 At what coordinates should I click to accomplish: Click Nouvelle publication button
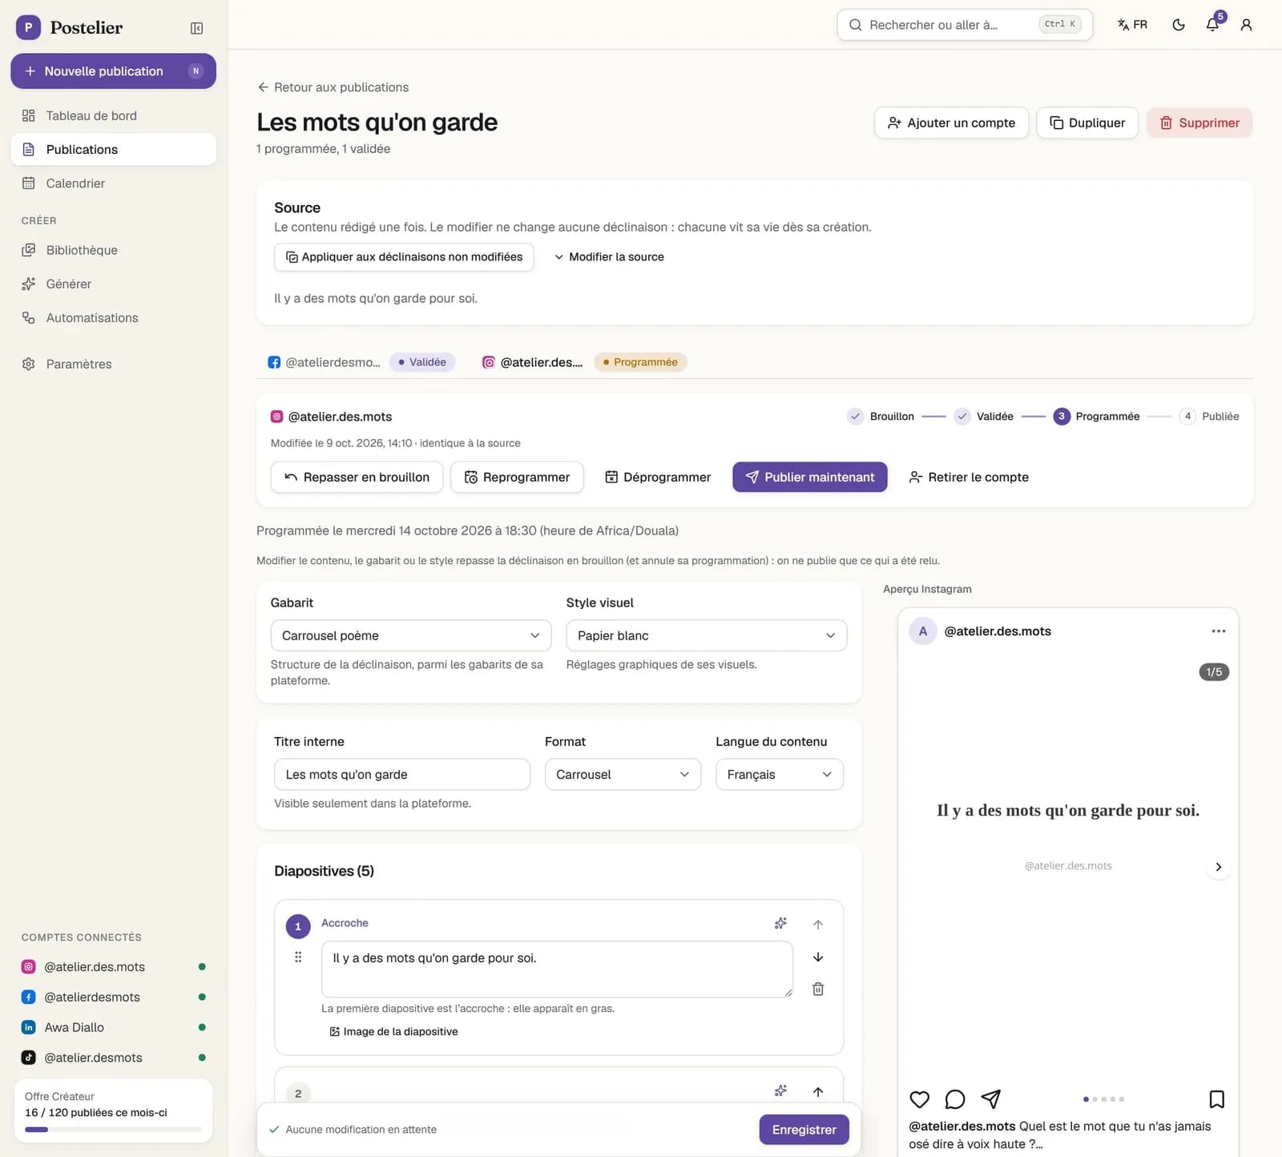pyautogui.click(x=113, y=71)
